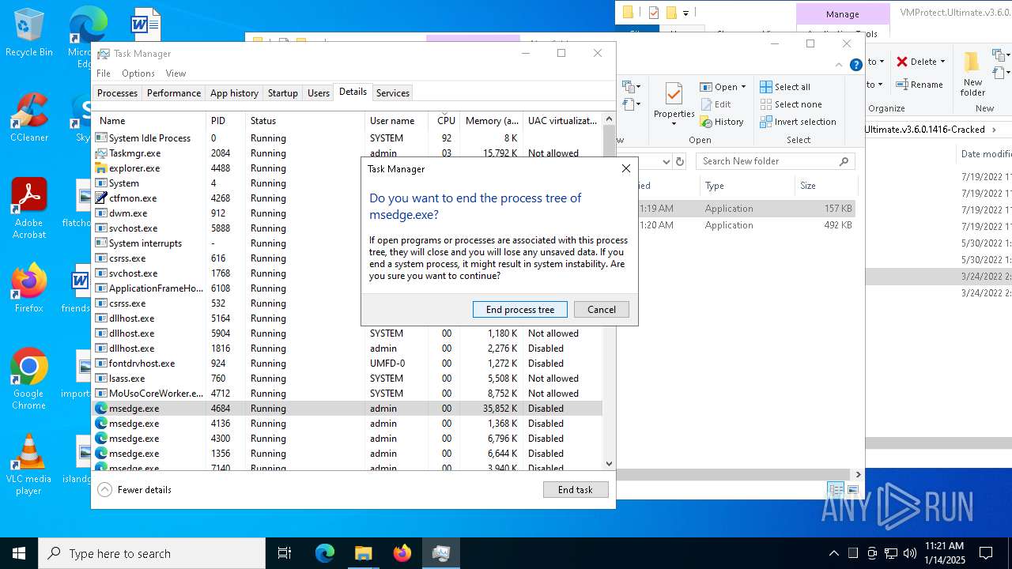The width and height of the screenshot is (1012, 569).
Task: Switch to the Startup tab
Action: point(282,93)
